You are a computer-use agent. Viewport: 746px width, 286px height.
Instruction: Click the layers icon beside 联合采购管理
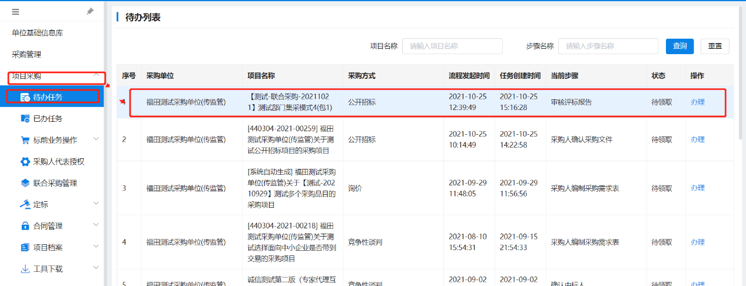pyautogui.click(x=25, y=183)
